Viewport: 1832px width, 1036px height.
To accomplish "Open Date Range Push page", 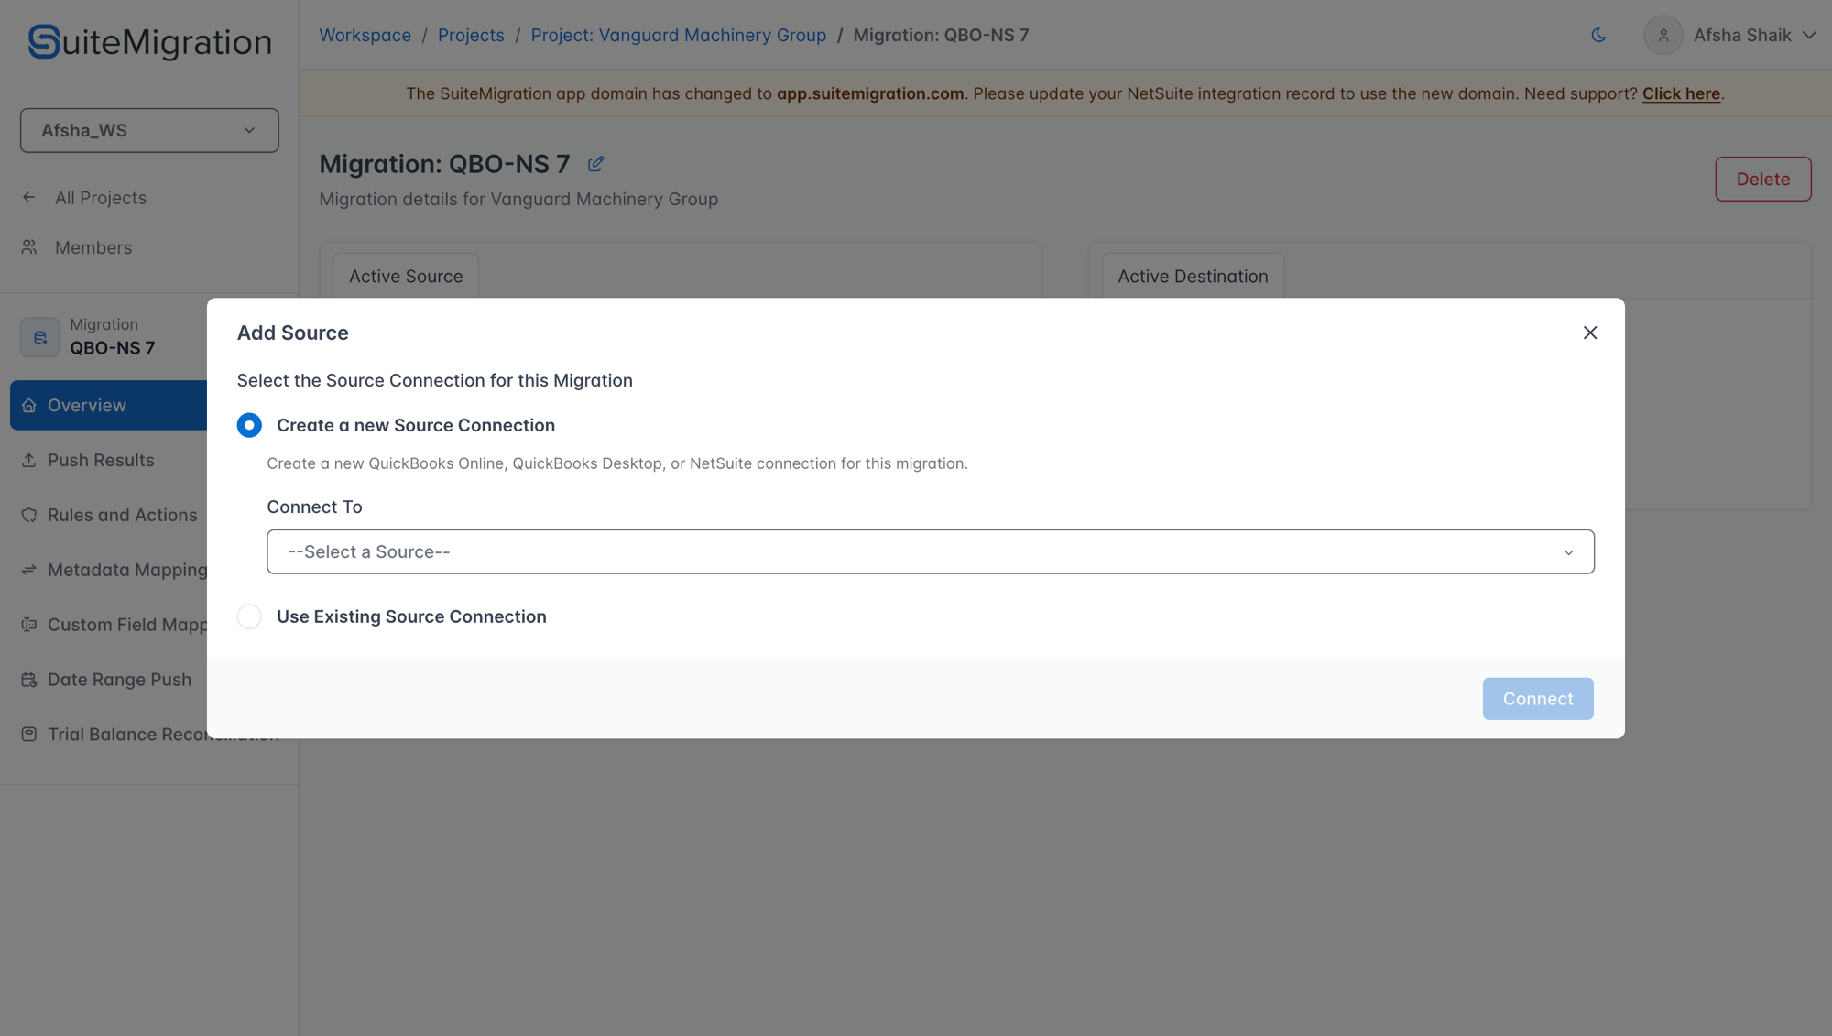I will (119, 680).
